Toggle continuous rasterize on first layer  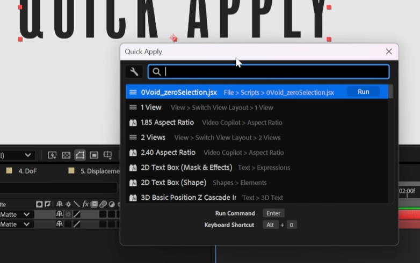[x=68, y=214]
